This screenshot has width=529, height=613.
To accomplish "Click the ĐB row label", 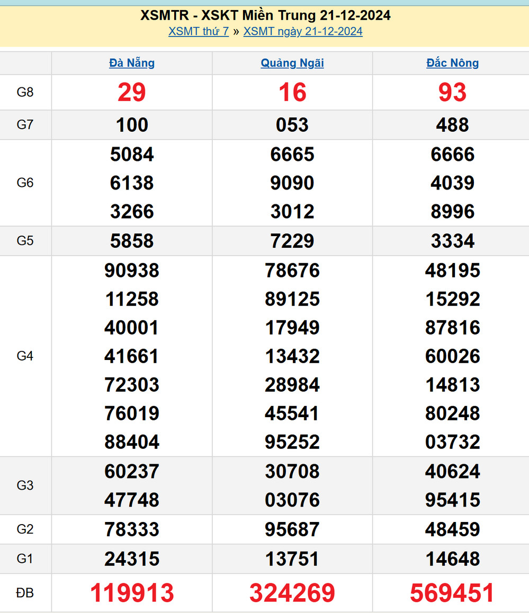I will click(25, 593).
